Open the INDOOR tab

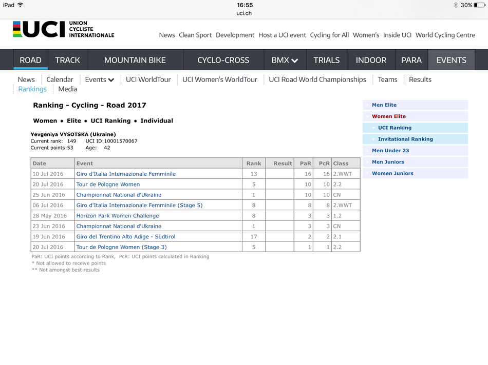(371, 60)
